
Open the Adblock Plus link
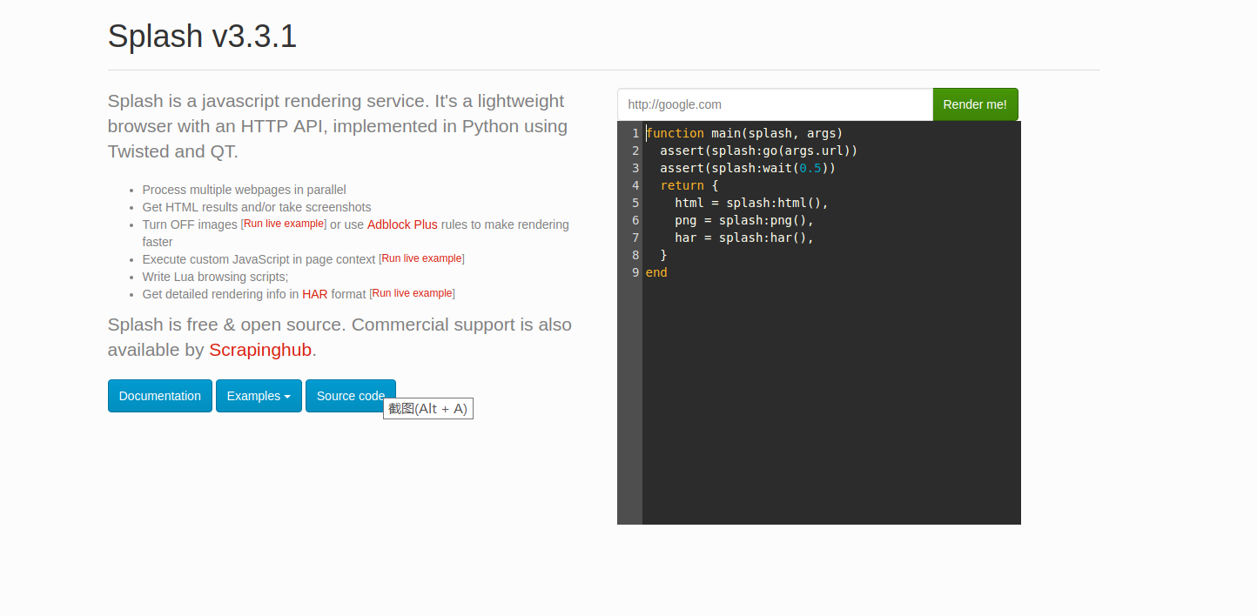point(402,224)
